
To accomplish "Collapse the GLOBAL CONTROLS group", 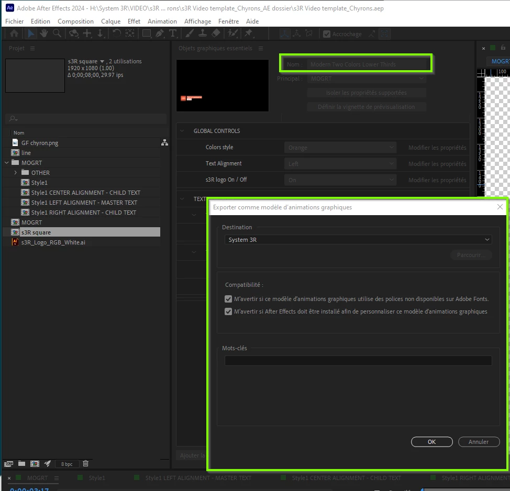I will [182, 131].
